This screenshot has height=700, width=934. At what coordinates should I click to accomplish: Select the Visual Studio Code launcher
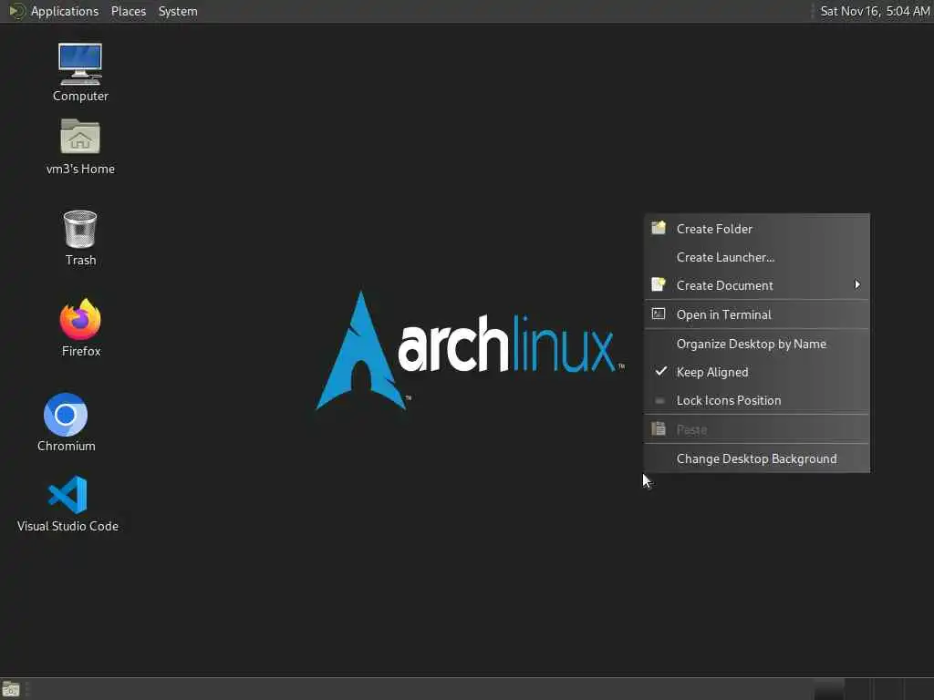[x=67, y=494]
